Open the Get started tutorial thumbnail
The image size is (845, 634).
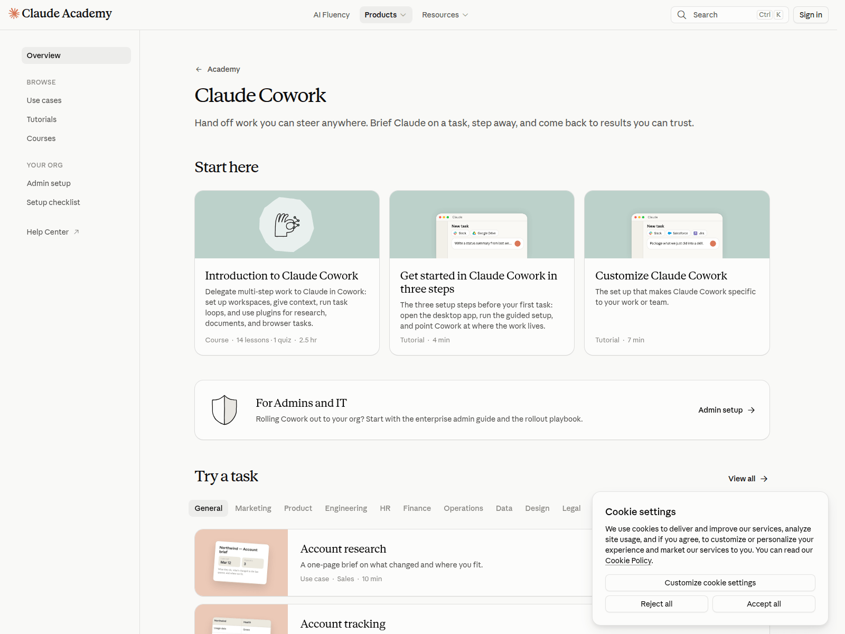pyautogui.click(x=482, y=225)
